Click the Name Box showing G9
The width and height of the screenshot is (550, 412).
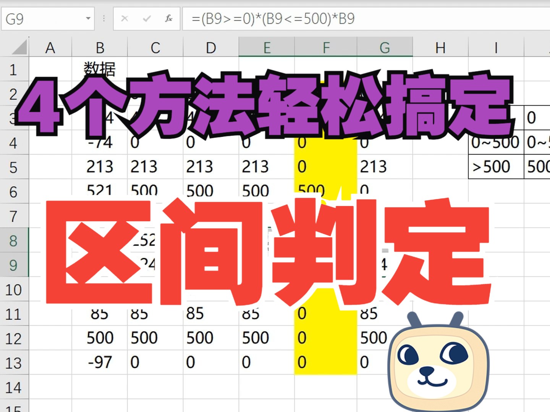38,18
